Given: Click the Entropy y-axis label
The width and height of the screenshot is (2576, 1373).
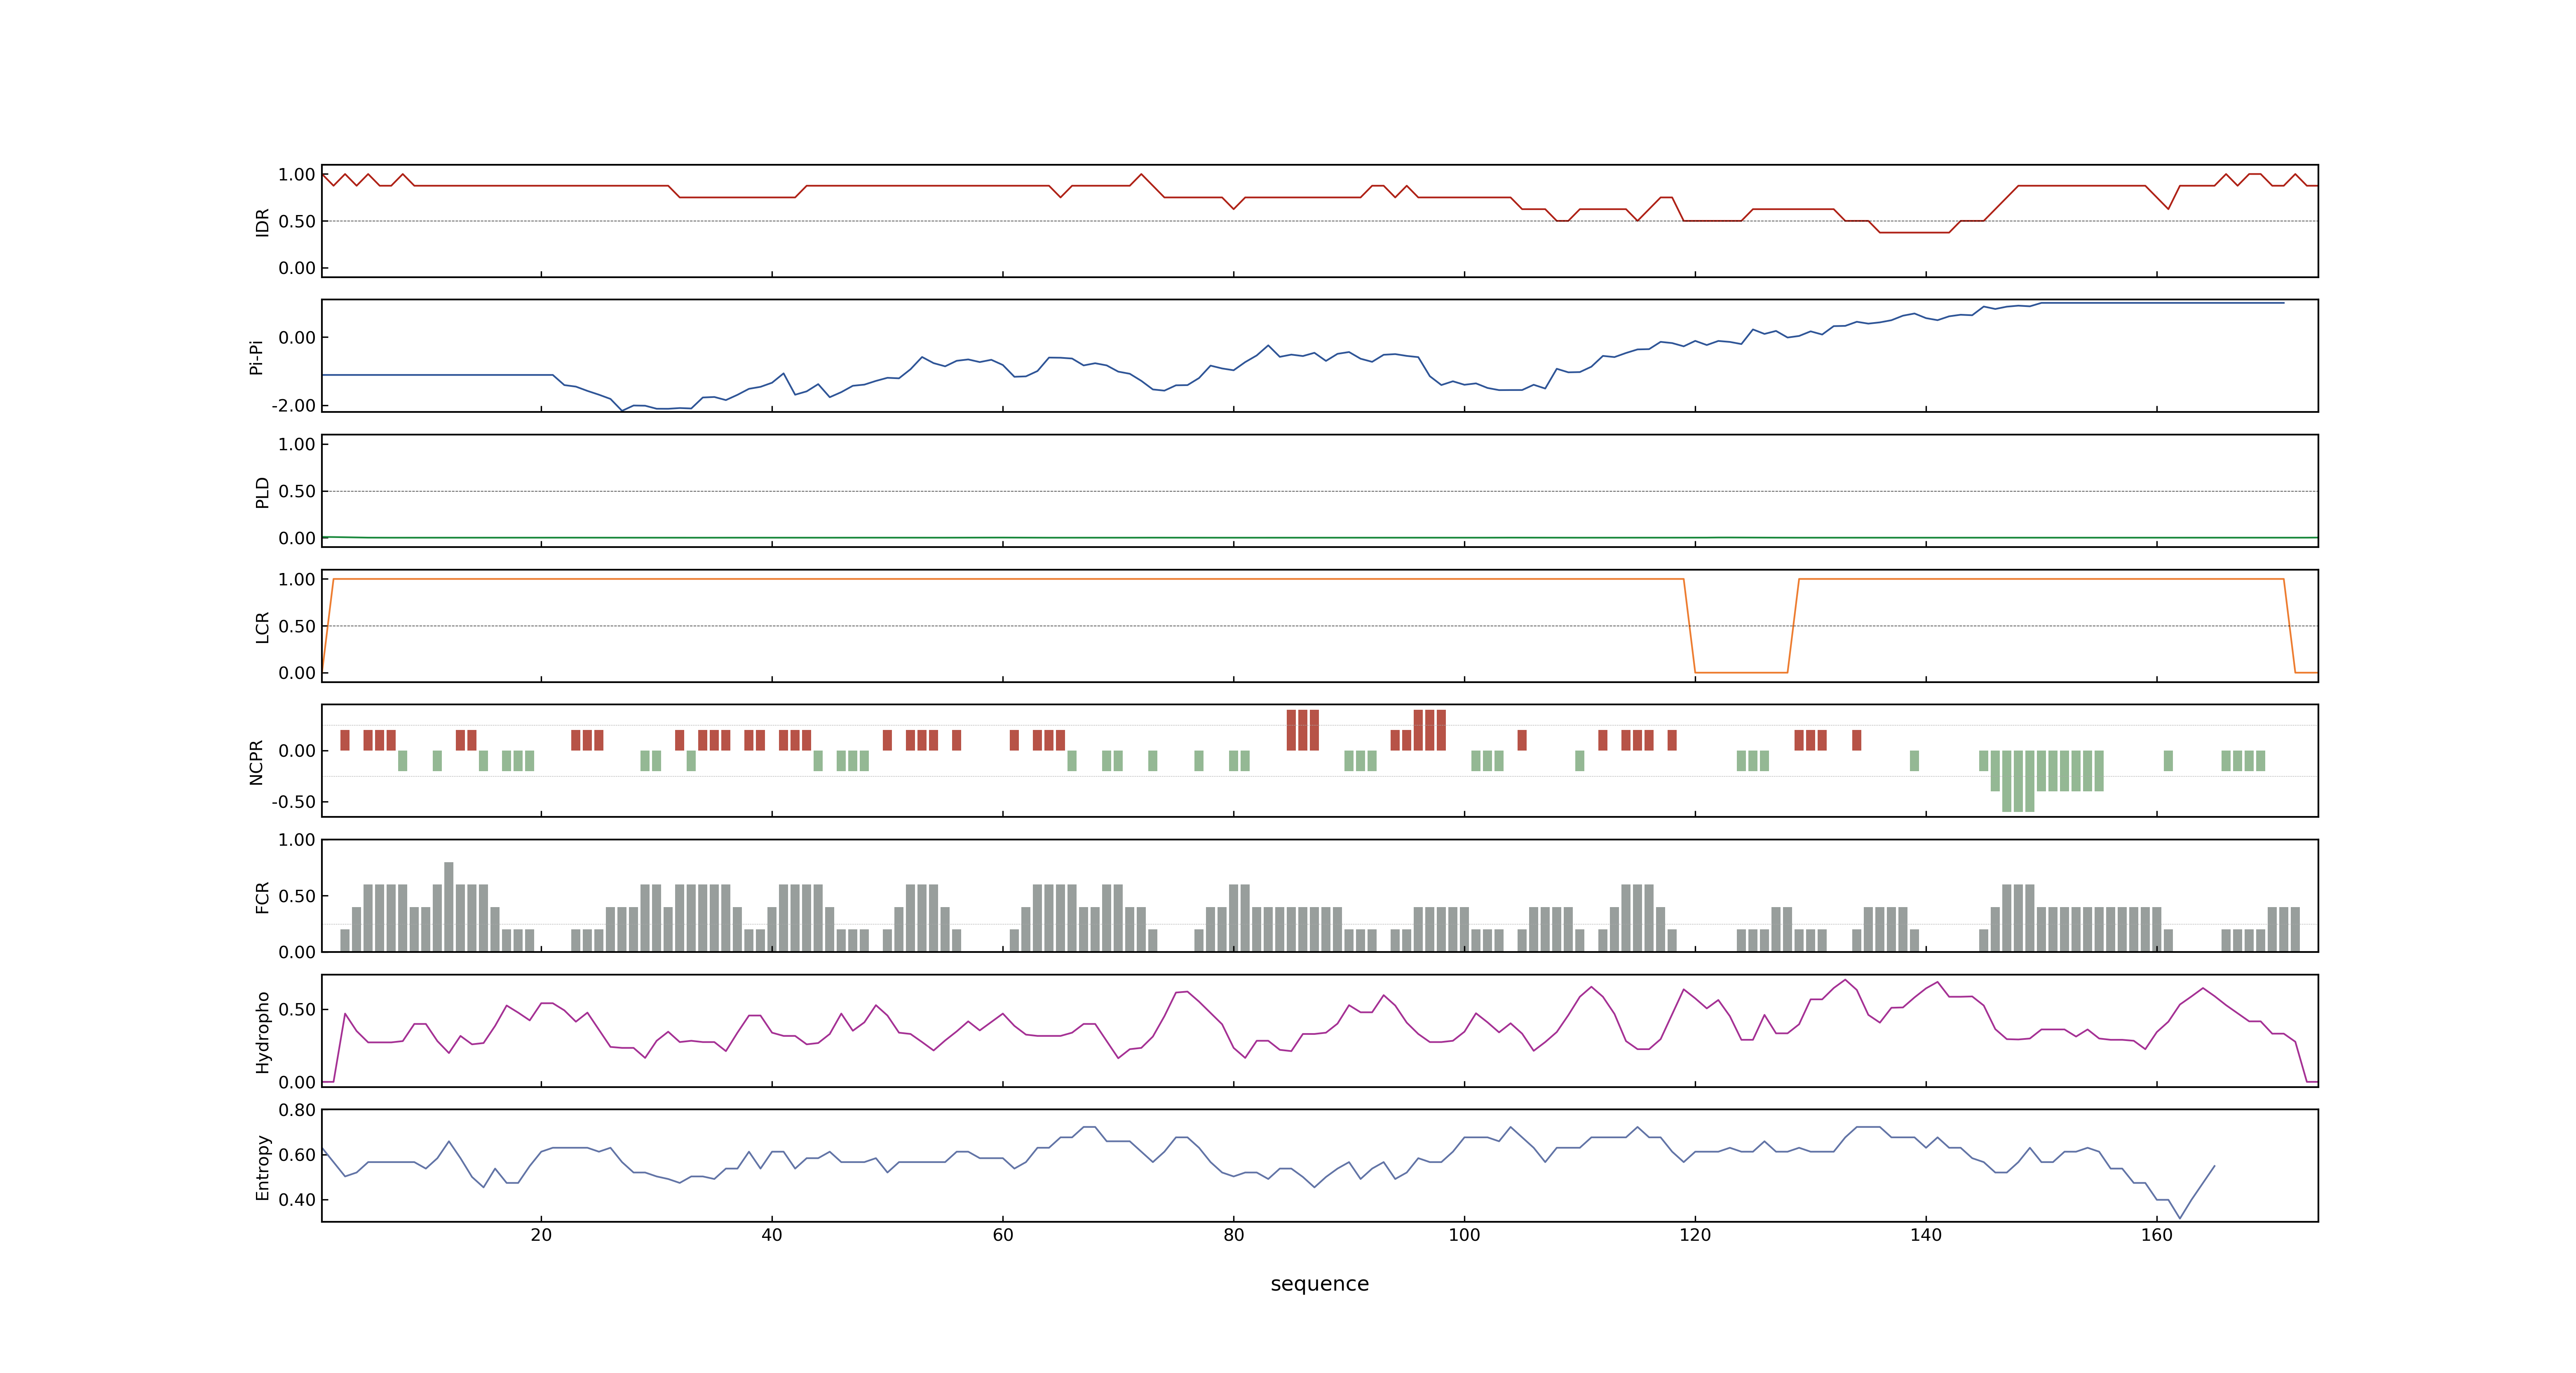Looking at the screenshot, I should (x=262, y=1166).
